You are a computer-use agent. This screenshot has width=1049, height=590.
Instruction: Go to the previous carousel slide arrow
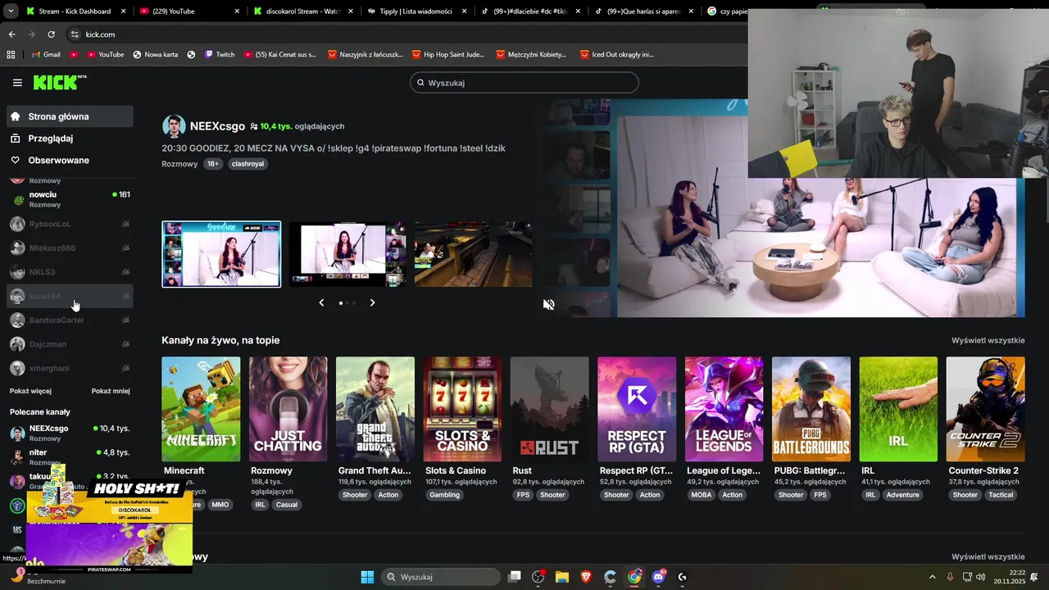(x=321, y=302)
